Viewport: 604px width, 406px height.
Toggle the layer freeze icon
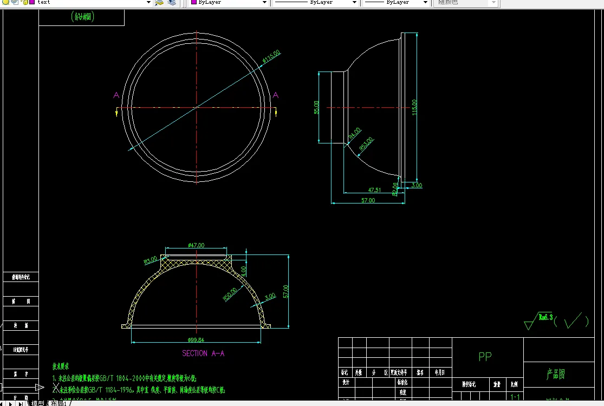click(15, 2)
